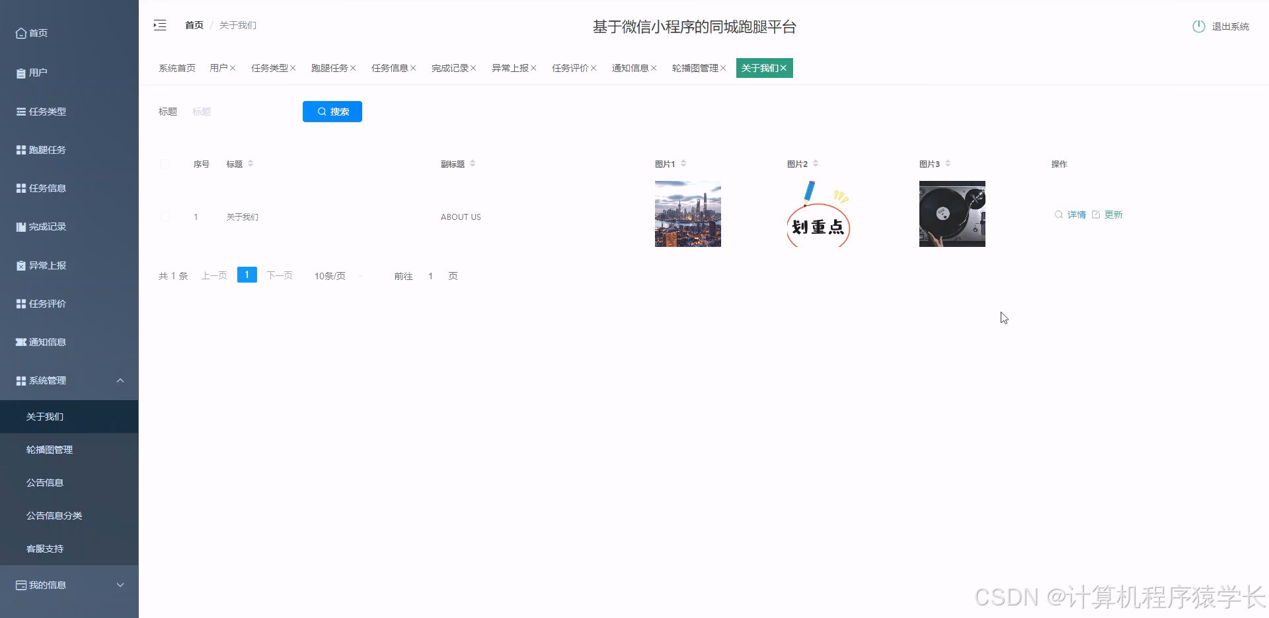Image resolution: width=1269 pixels, height=618 pixels.
Task: Collapse the sidebar via hamburger icon
Action: pyautogui.click(x=160, y=24)
